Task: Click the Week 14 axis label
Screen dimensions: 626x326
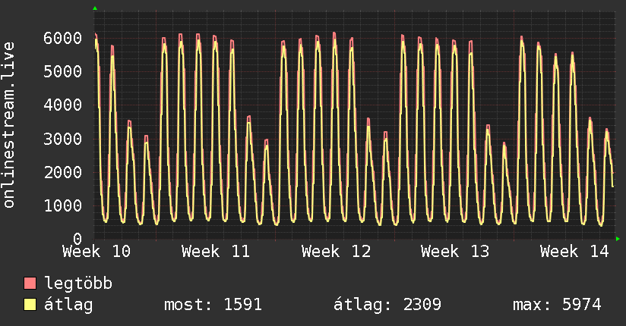Action: pyautogui.click(x=574, y=252)
